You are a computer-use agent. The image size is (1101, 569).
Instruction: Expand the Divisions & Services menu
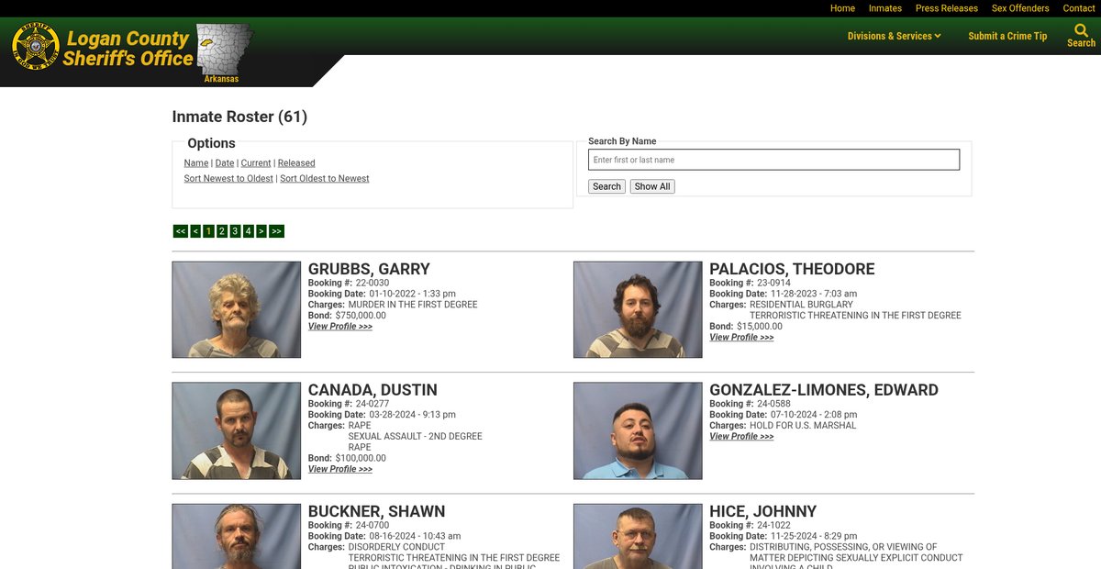[895, 36]
